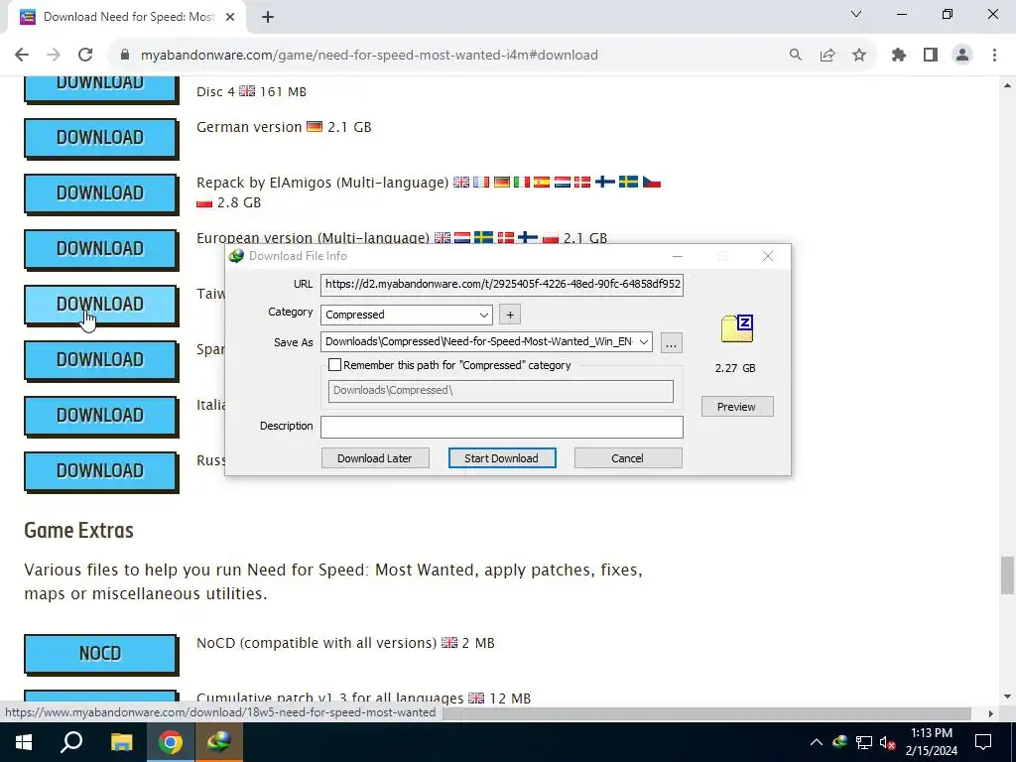The image size is (1016, 762).
Task: Click the browser forward arrow
Action: (x=54, y=56)
